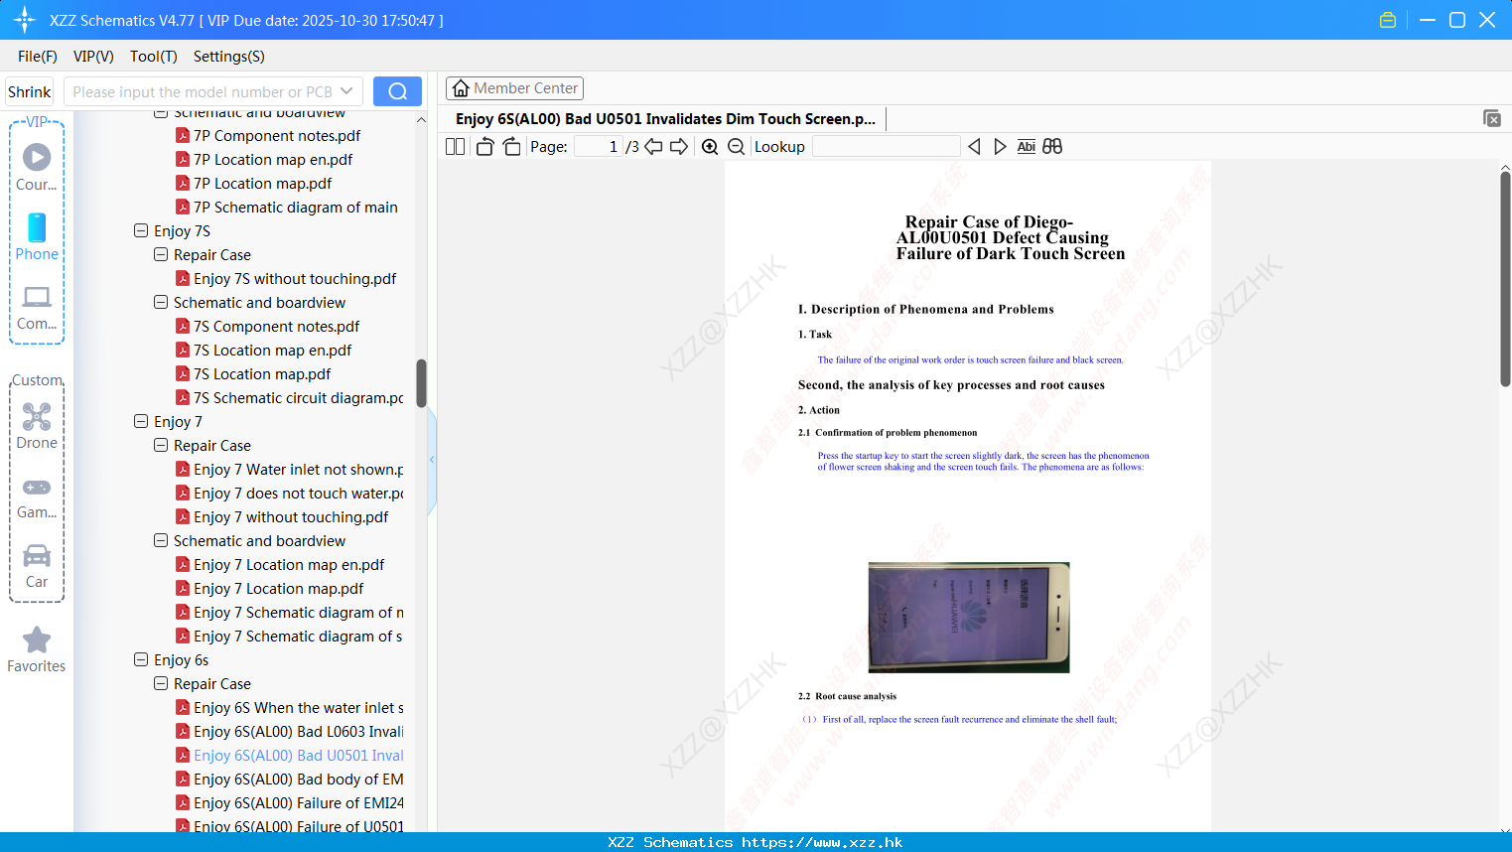
Task: Open the Settings(S) menu
Action: (x=229, y=57)
